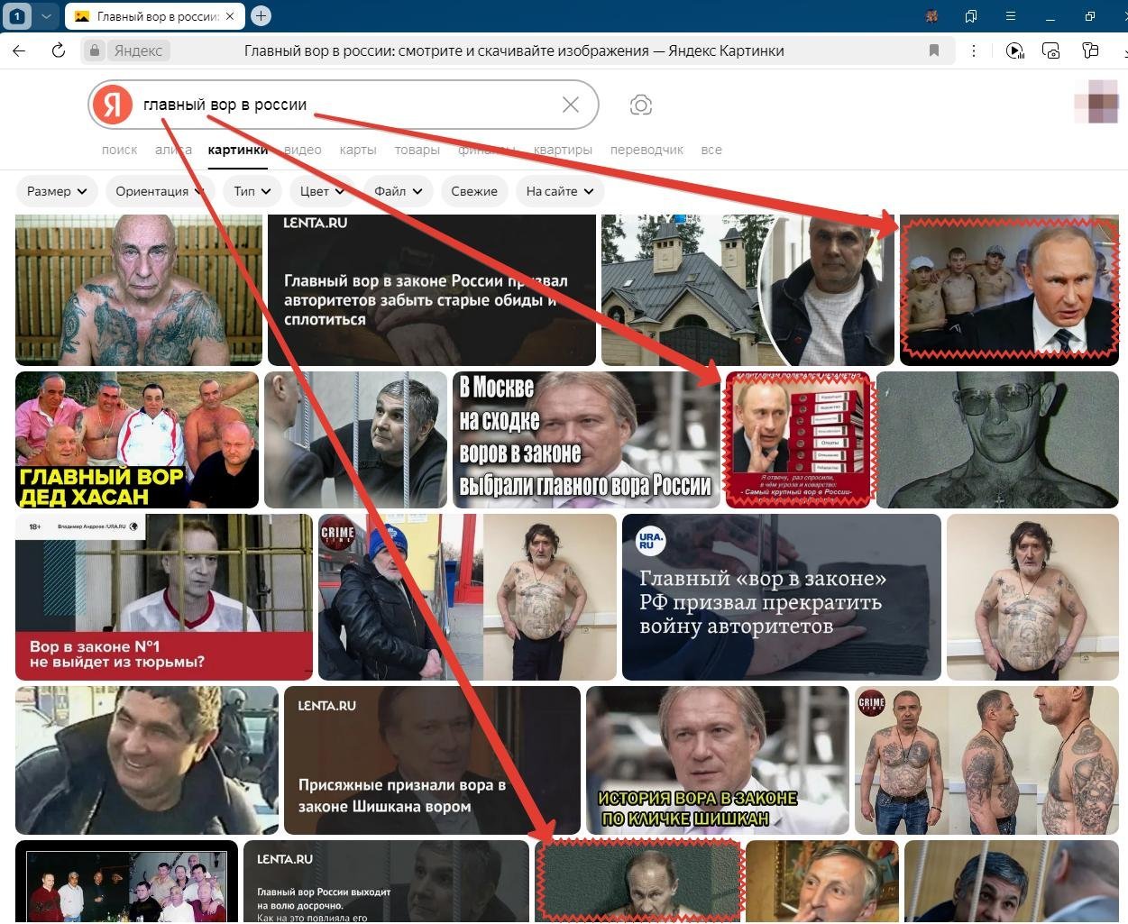1128x924 pixels.
Task: Switch to the карты tab
Action: 358,150
